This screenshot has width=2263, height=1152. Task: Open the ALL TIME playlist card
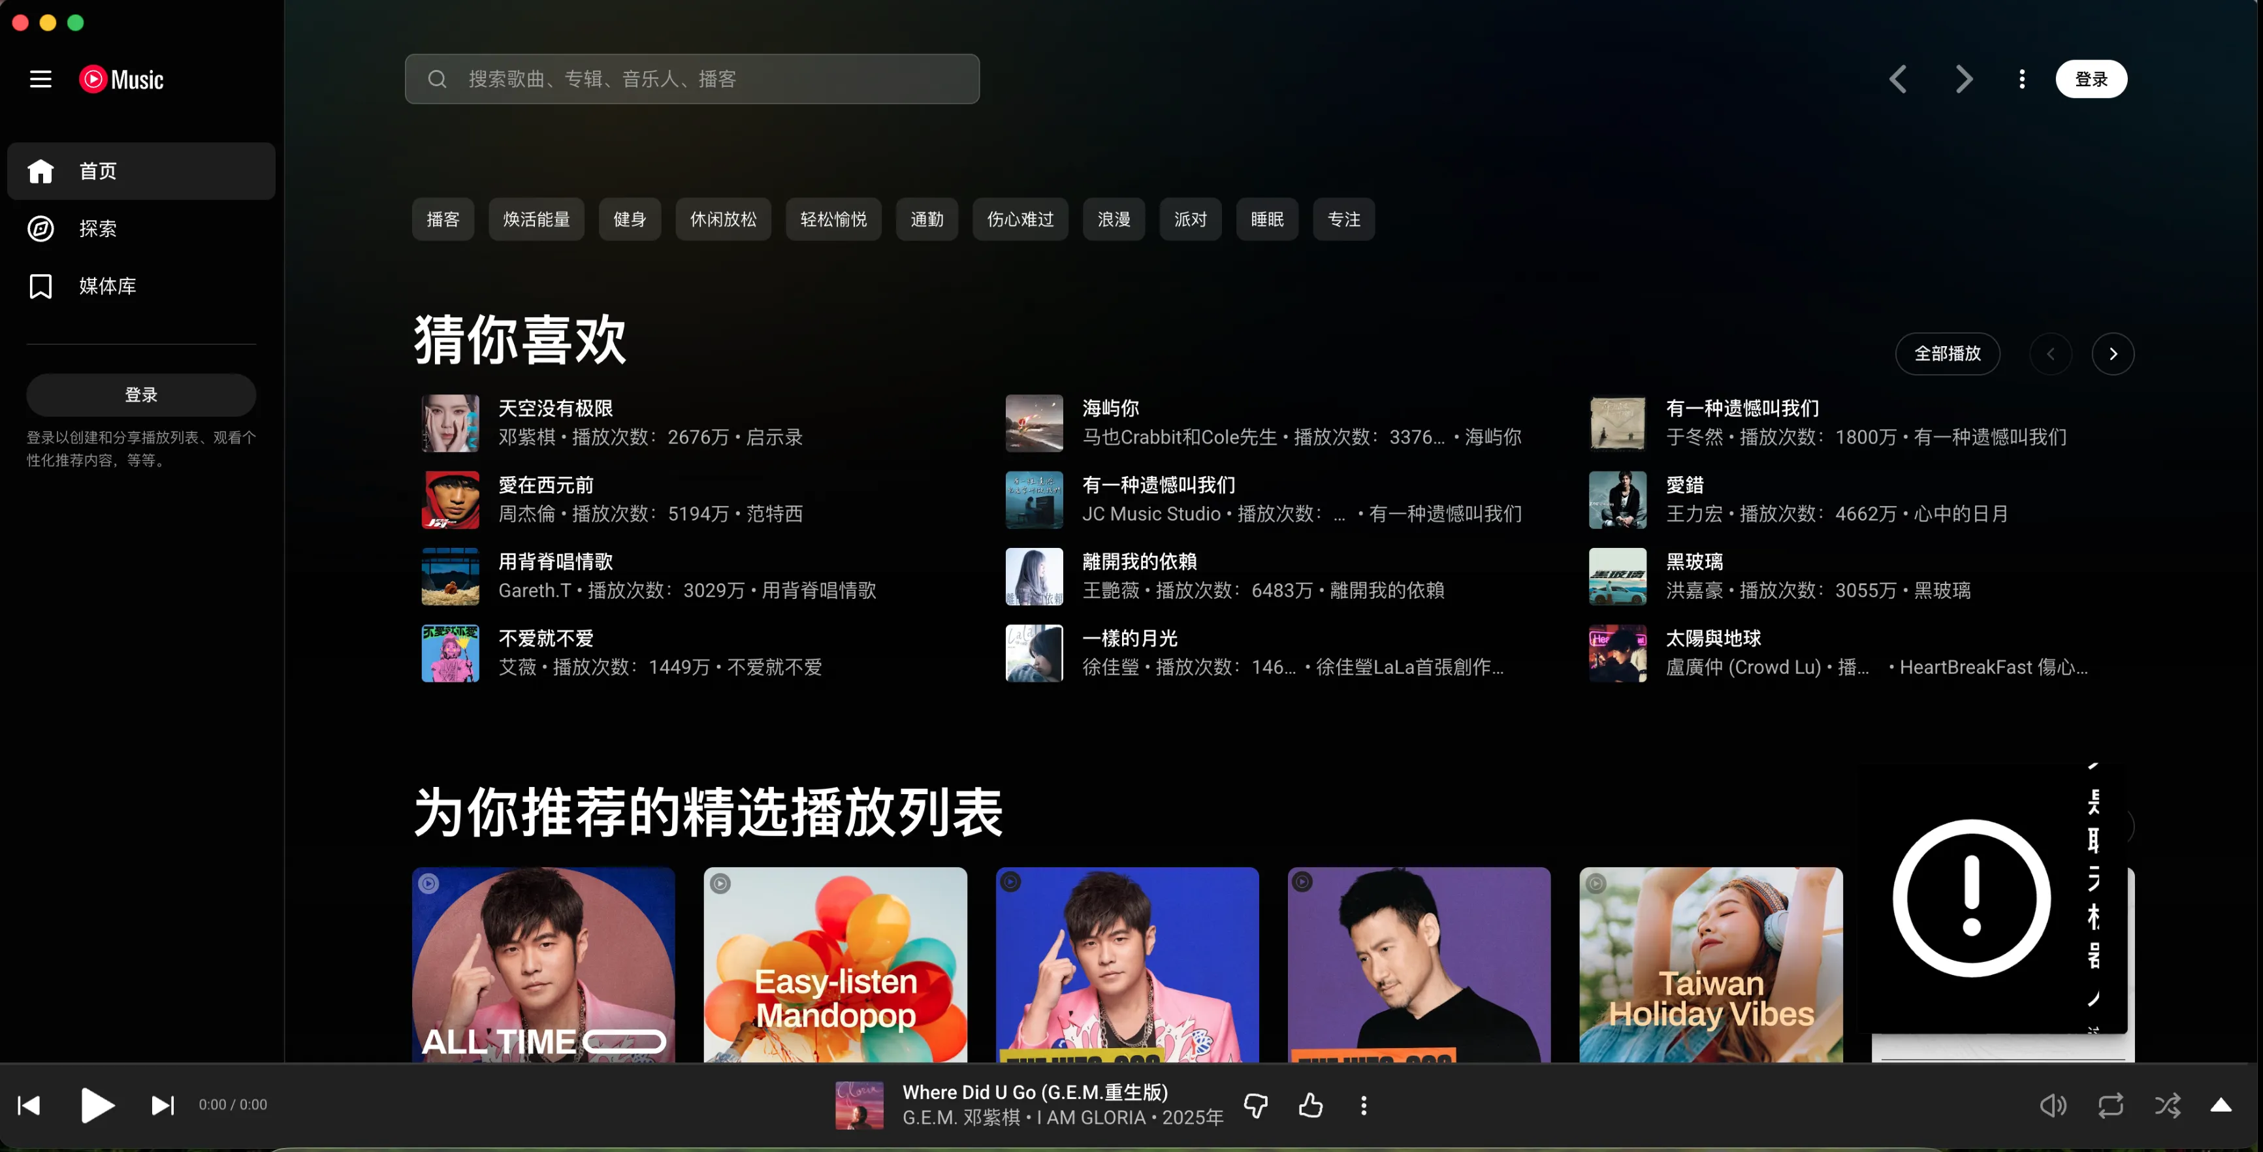coord(543,965)
